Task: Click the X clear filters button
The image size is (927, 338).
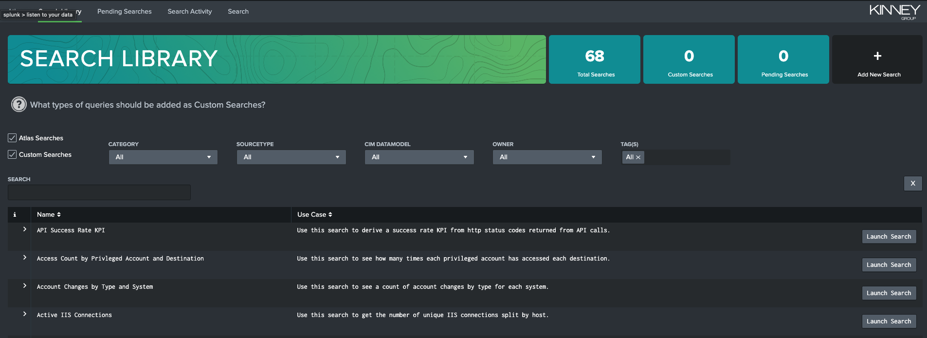Action: pyautogui.click(x=913, y=184)
